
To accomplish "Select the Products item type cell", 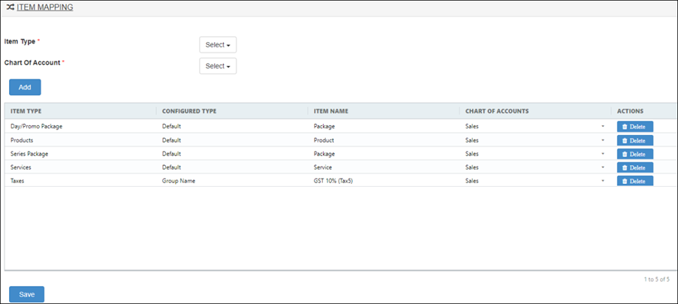I will 22,140.
